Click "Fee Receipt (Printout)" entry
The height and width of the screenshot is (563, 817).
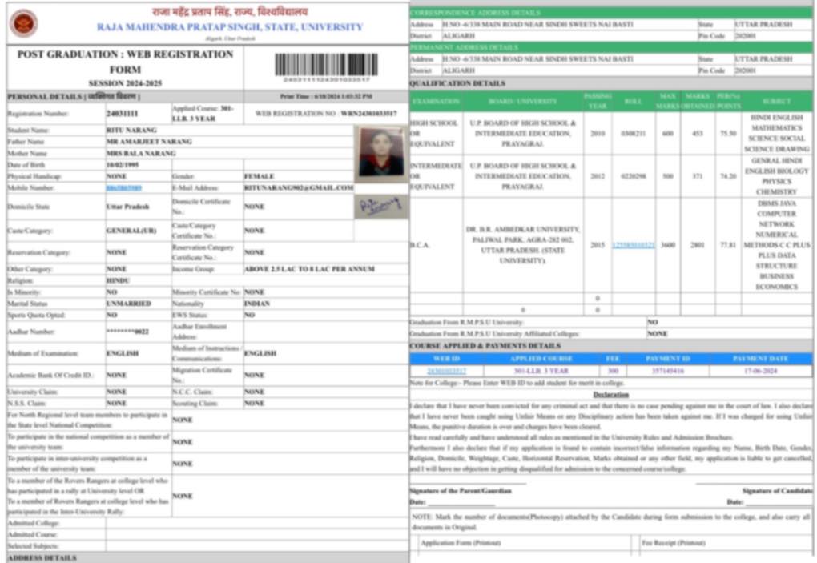tap(673, 543)
